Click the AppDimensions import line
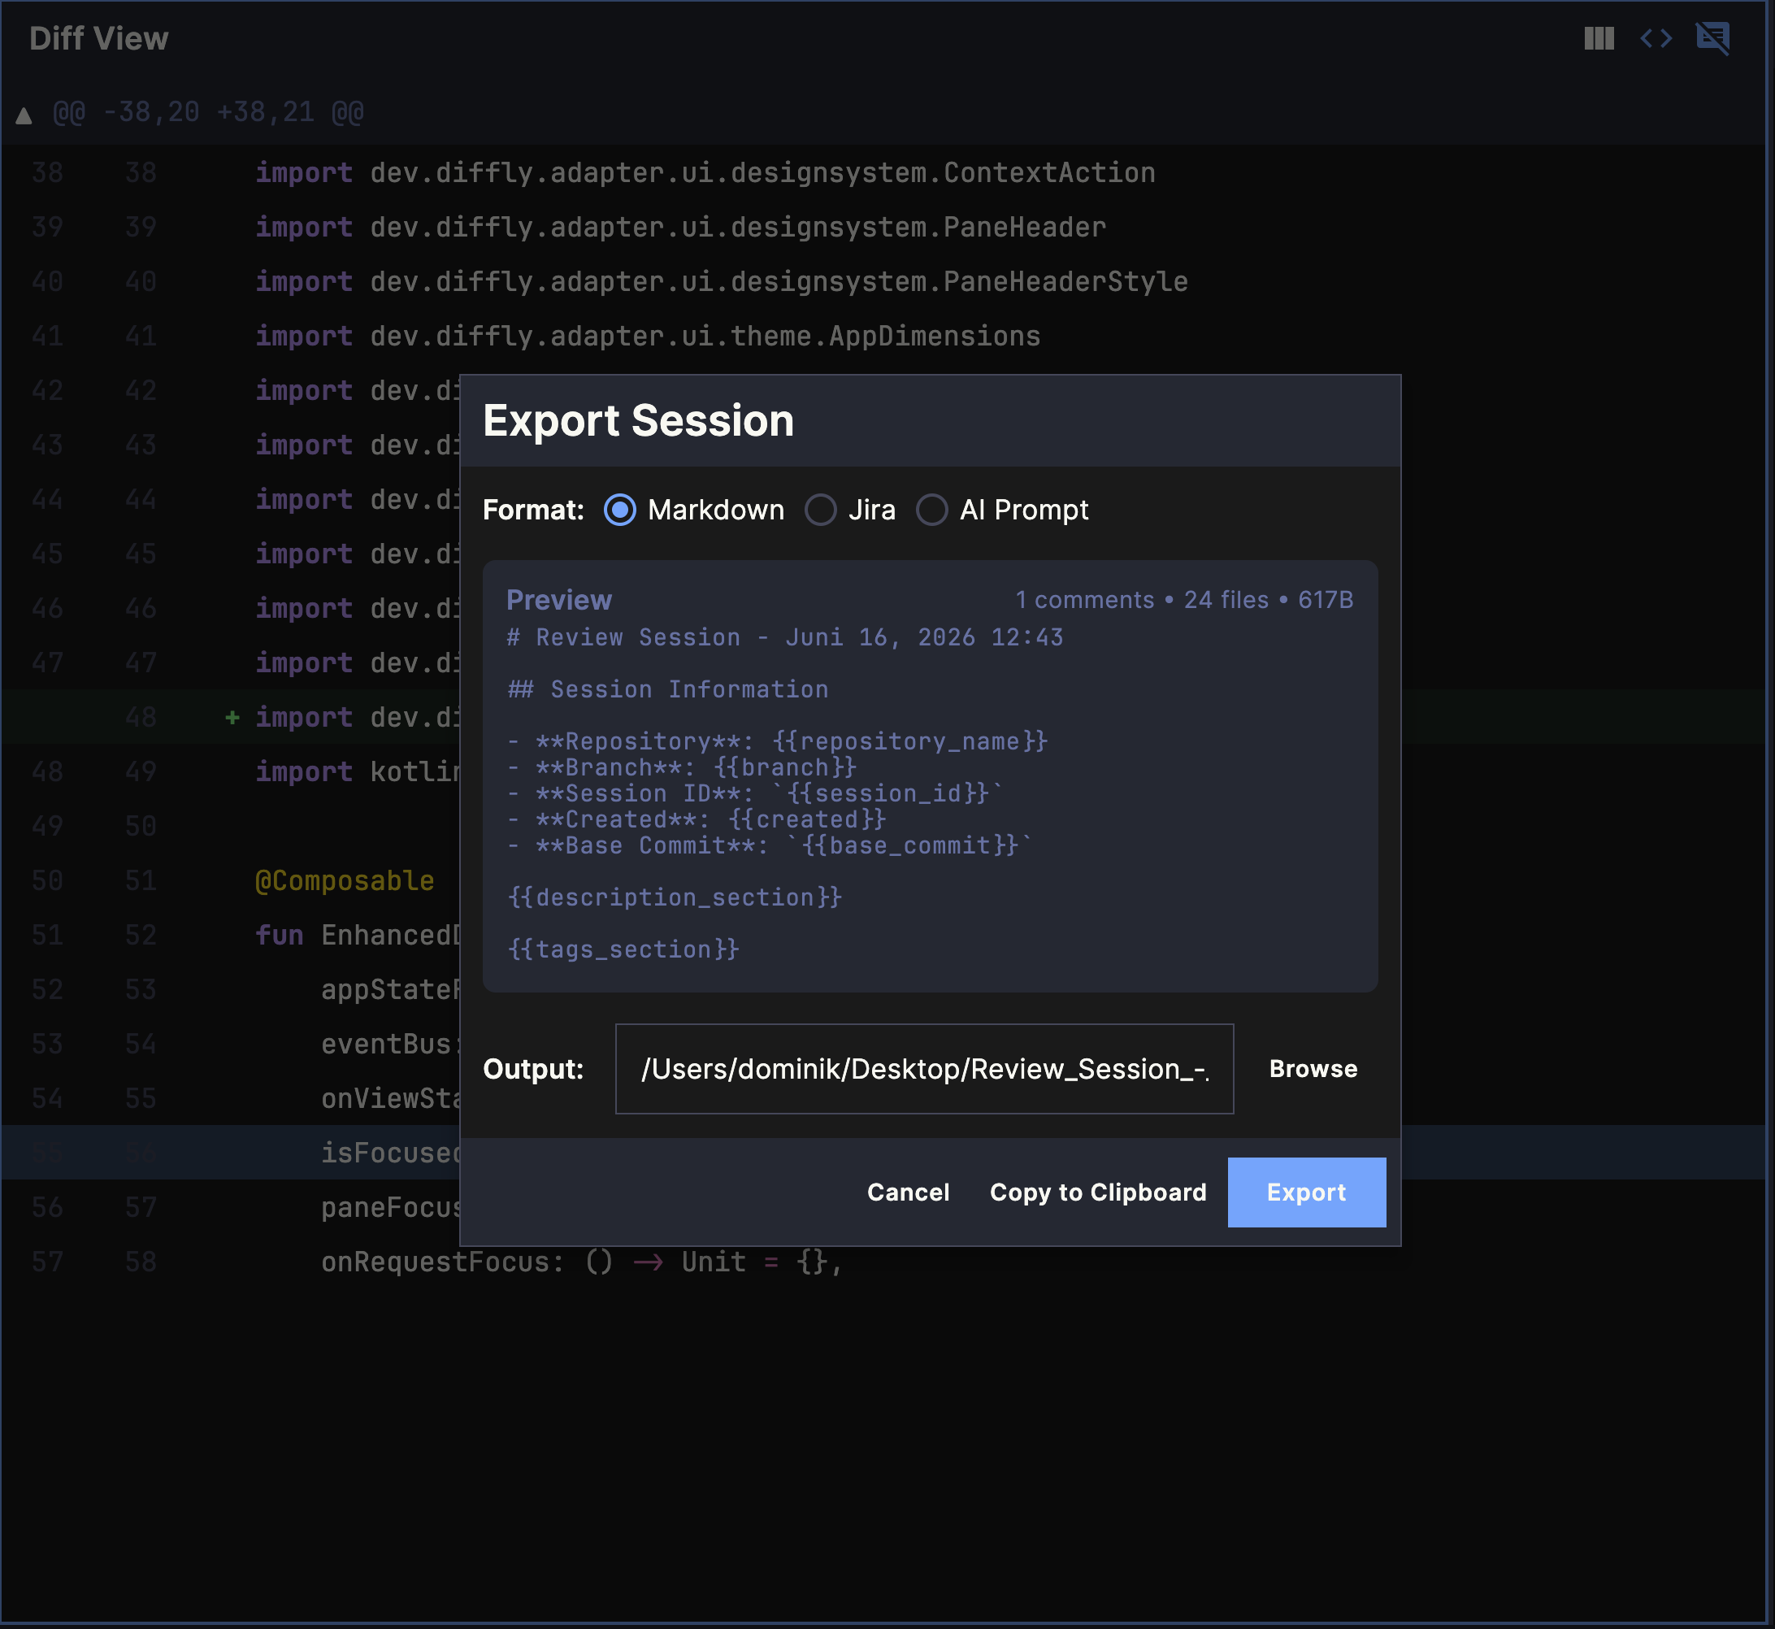The image size is (1775, 1629). [x=648, y=337]
